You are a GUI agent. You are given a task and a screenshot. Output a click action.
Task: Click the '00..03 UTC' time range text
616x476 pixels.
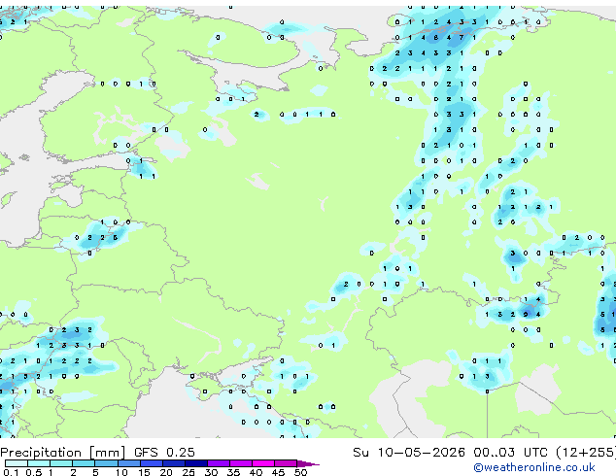pos(510,453)
